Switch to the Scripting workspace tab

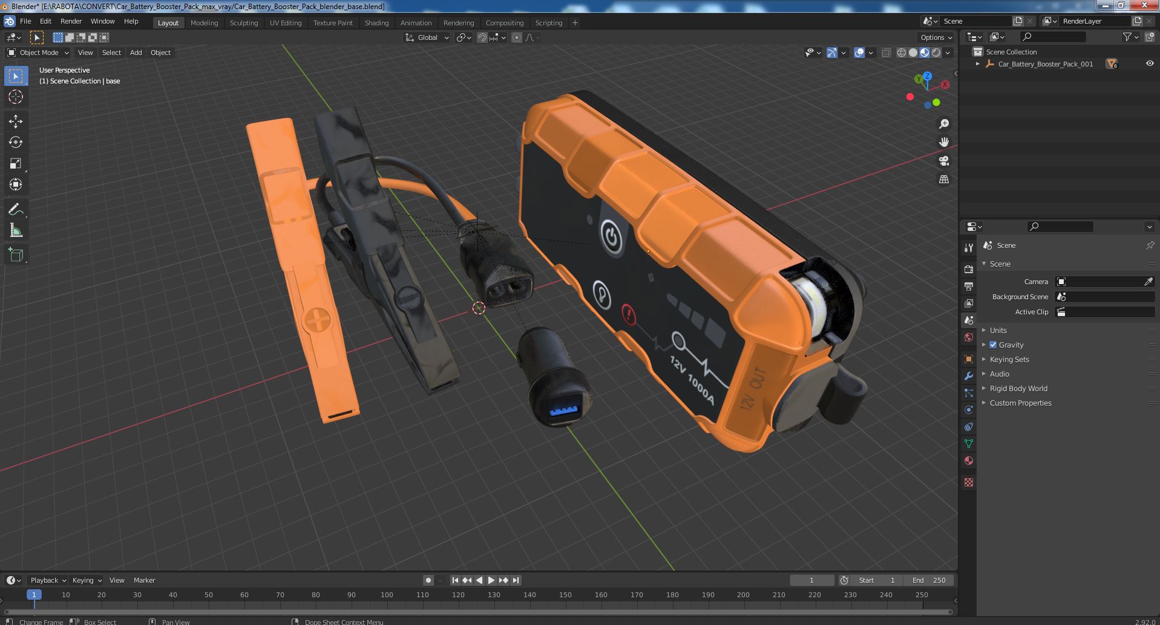549,22
